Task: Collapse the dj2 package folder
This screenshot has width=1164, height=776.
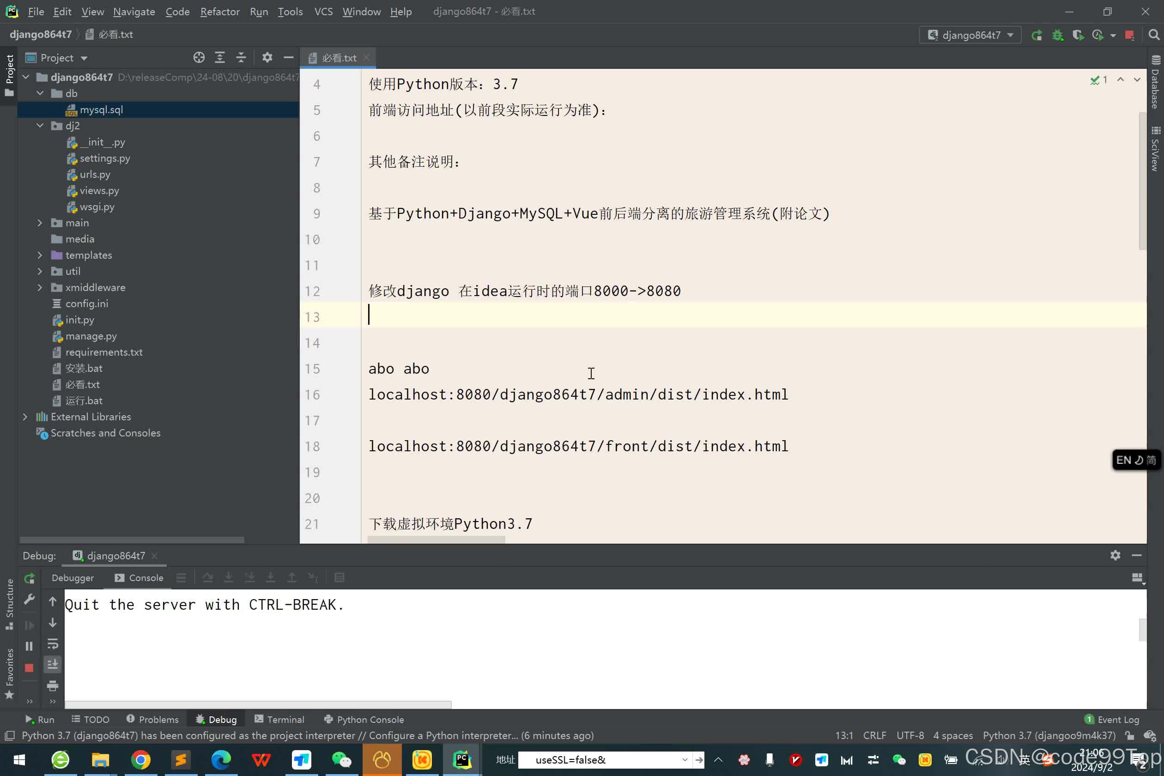Action: [40, 126]
